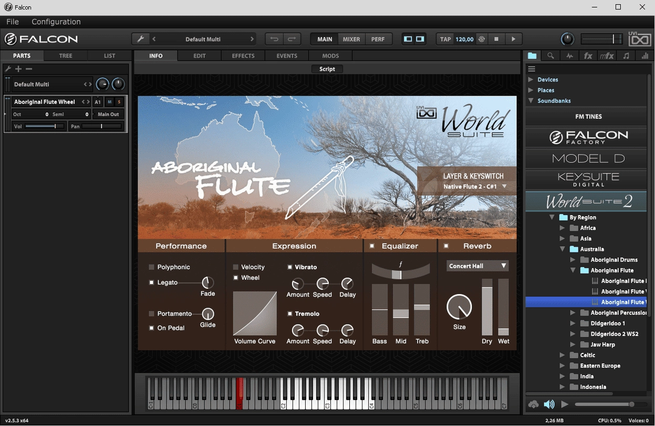Toggle the Wheel expression checkbox
The width and height of the screenshot is (655, 426).
tap(236, 278)
